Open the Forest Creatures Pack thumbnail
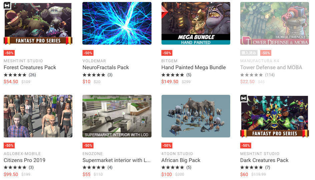Viewport: 315px width, 180px height. [x=38, y=23]
